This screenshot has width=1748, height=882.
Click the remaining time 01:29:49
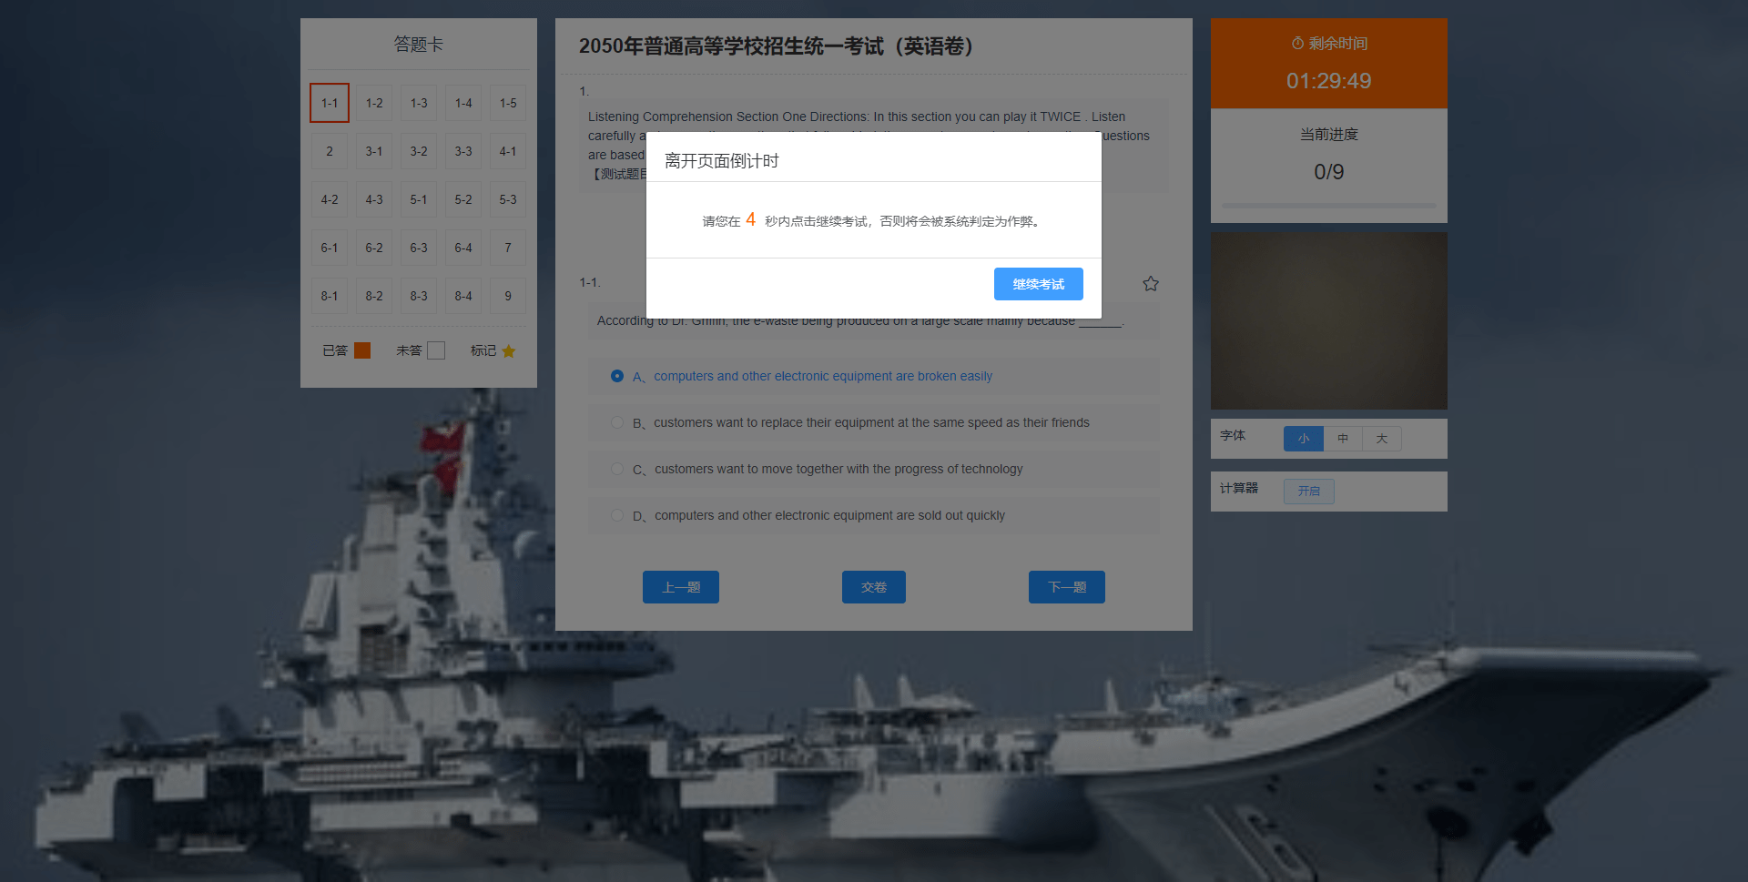pyautogui.click(x=1328, y=81)
